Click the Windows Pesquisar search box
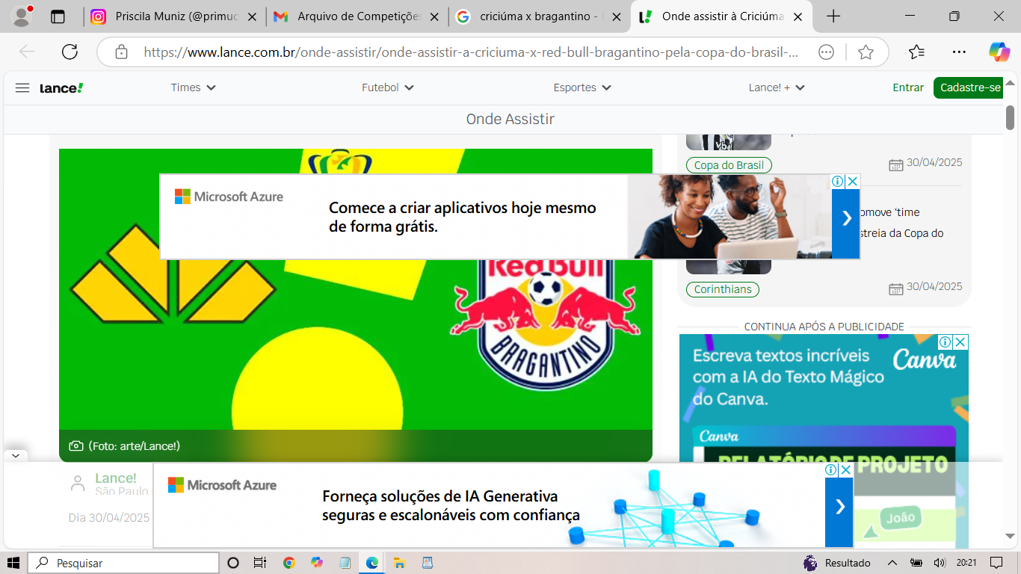The width and height of the screenshot is (1021, 574). tap(123, 563)
